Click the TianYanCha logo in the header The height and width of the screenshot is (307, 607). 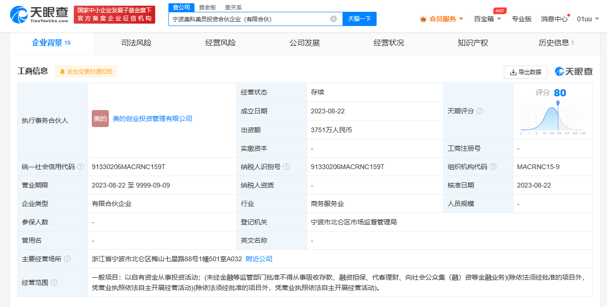[39, 15]
